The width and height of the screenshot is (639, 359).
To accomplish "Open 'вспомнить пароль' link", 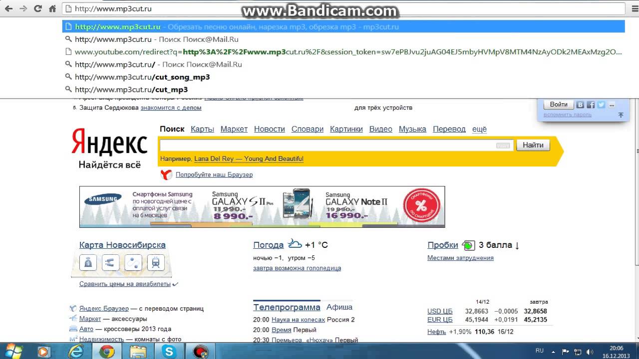I will [x=568, y=115].
